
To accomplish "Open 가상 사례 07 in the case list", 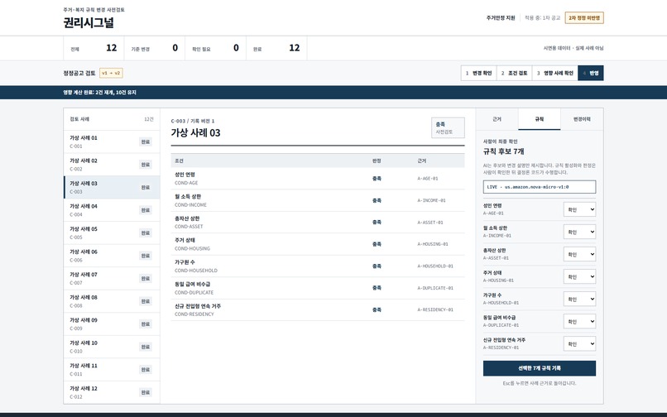I will (x=112, y=278).
